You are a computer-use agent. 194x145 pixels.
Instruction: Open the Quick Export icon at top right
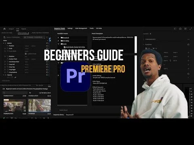180,29
